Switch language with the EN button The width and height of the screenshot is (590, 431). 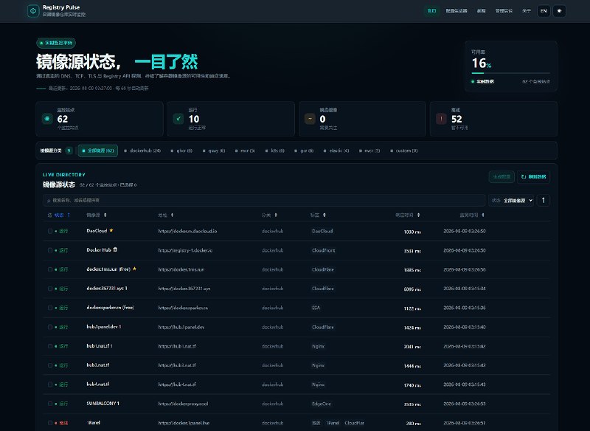pyautogui.click(x=544, y=11)
